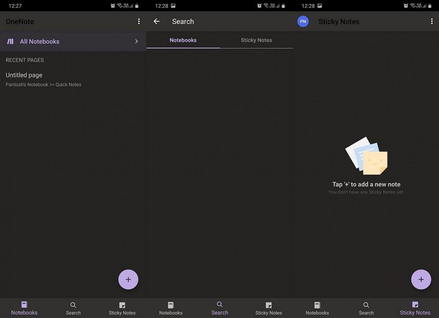439x318 pixels.
Task: Switch to the Sticky Notes tab in Search
Action: pyautogui.click(x=256, y=40)
